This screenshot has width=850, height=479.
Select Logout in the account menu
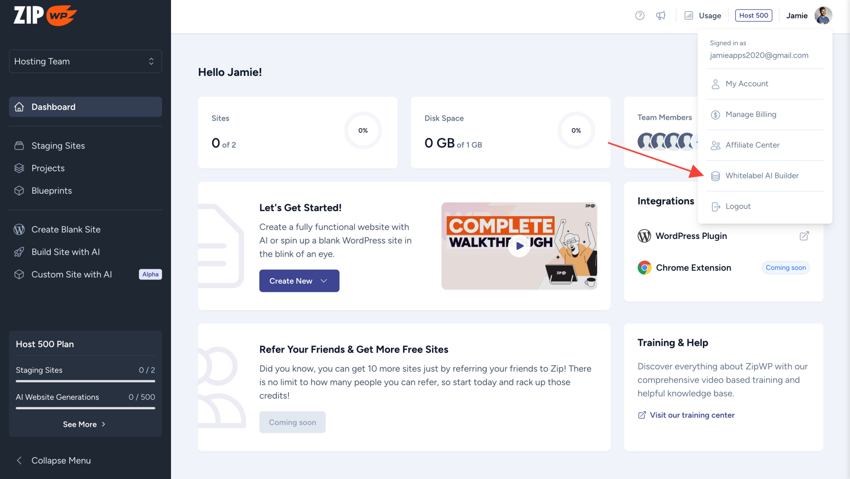738,206
